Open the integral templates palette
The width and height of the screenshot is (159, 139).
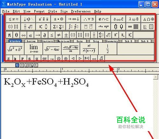[x=73, y=27]
